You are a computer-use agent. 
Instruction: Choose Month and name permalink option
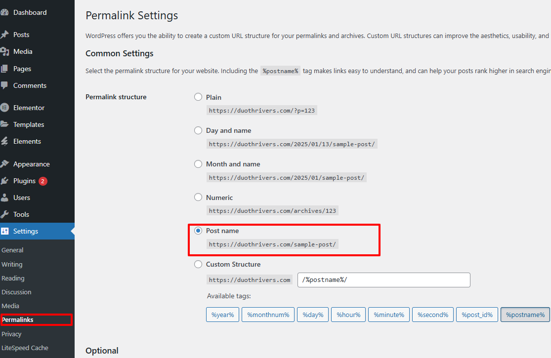coord(198,164)
